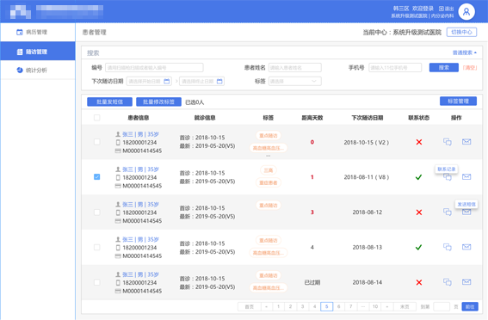
Task: Go to previous page arrow in pagination
Action: point(267,306)
